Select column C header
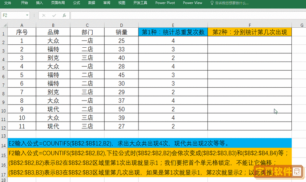The height and width of the screenshot is (182, 306). 87,25
